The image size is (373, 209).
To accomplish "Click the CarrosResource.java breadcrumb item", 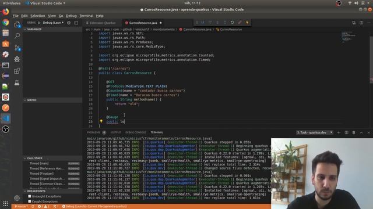I will click(x=196, y=30).
